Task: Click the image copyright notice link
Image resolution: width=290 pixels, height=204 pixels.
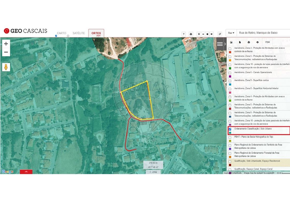Action: pos(259,173)
